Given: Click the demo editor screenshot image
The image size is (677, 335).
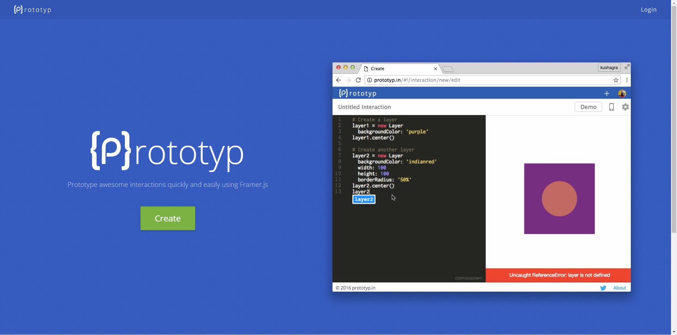Looking at the screenshot, I should [481, 177].
